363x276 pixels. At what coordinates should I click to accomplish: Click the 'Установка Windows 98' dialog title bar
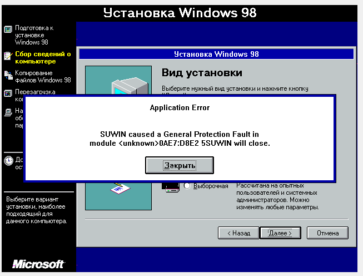coord(216,54)
